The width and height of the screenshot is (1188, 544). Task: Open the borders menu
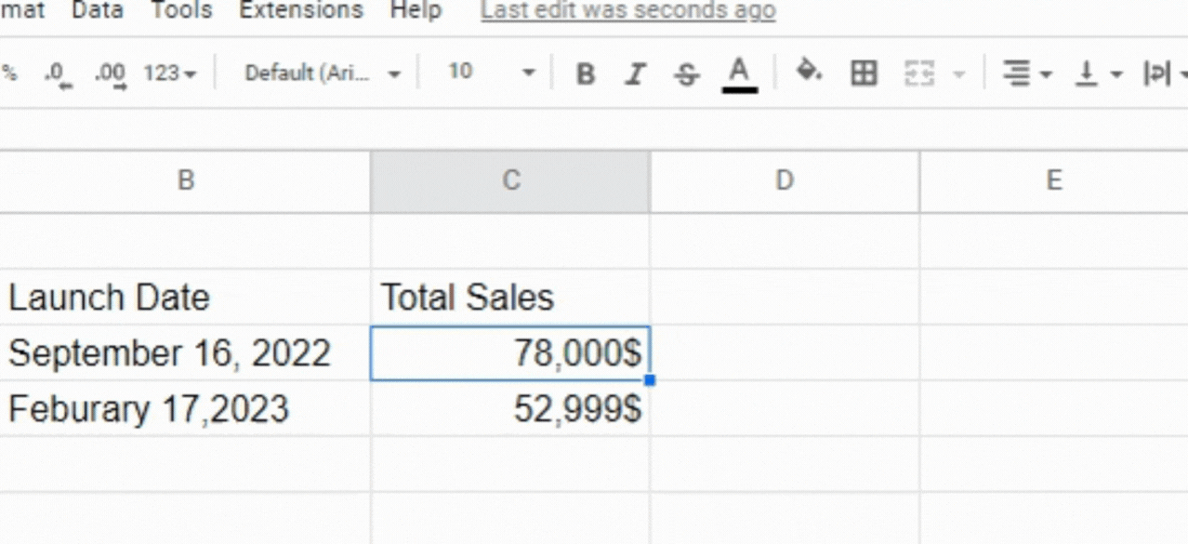864,73
